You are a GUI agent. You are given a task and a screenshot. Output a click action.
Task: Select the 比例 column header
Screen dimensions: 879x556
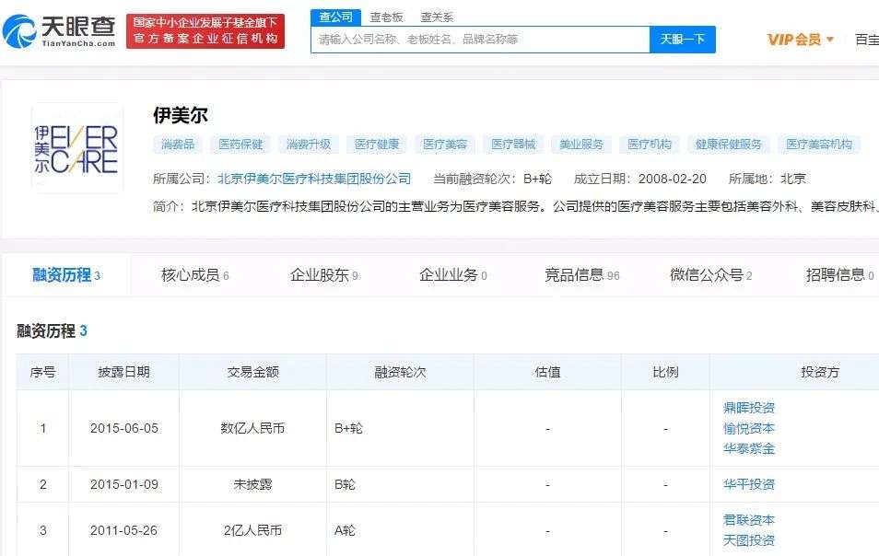pos(665,372)
